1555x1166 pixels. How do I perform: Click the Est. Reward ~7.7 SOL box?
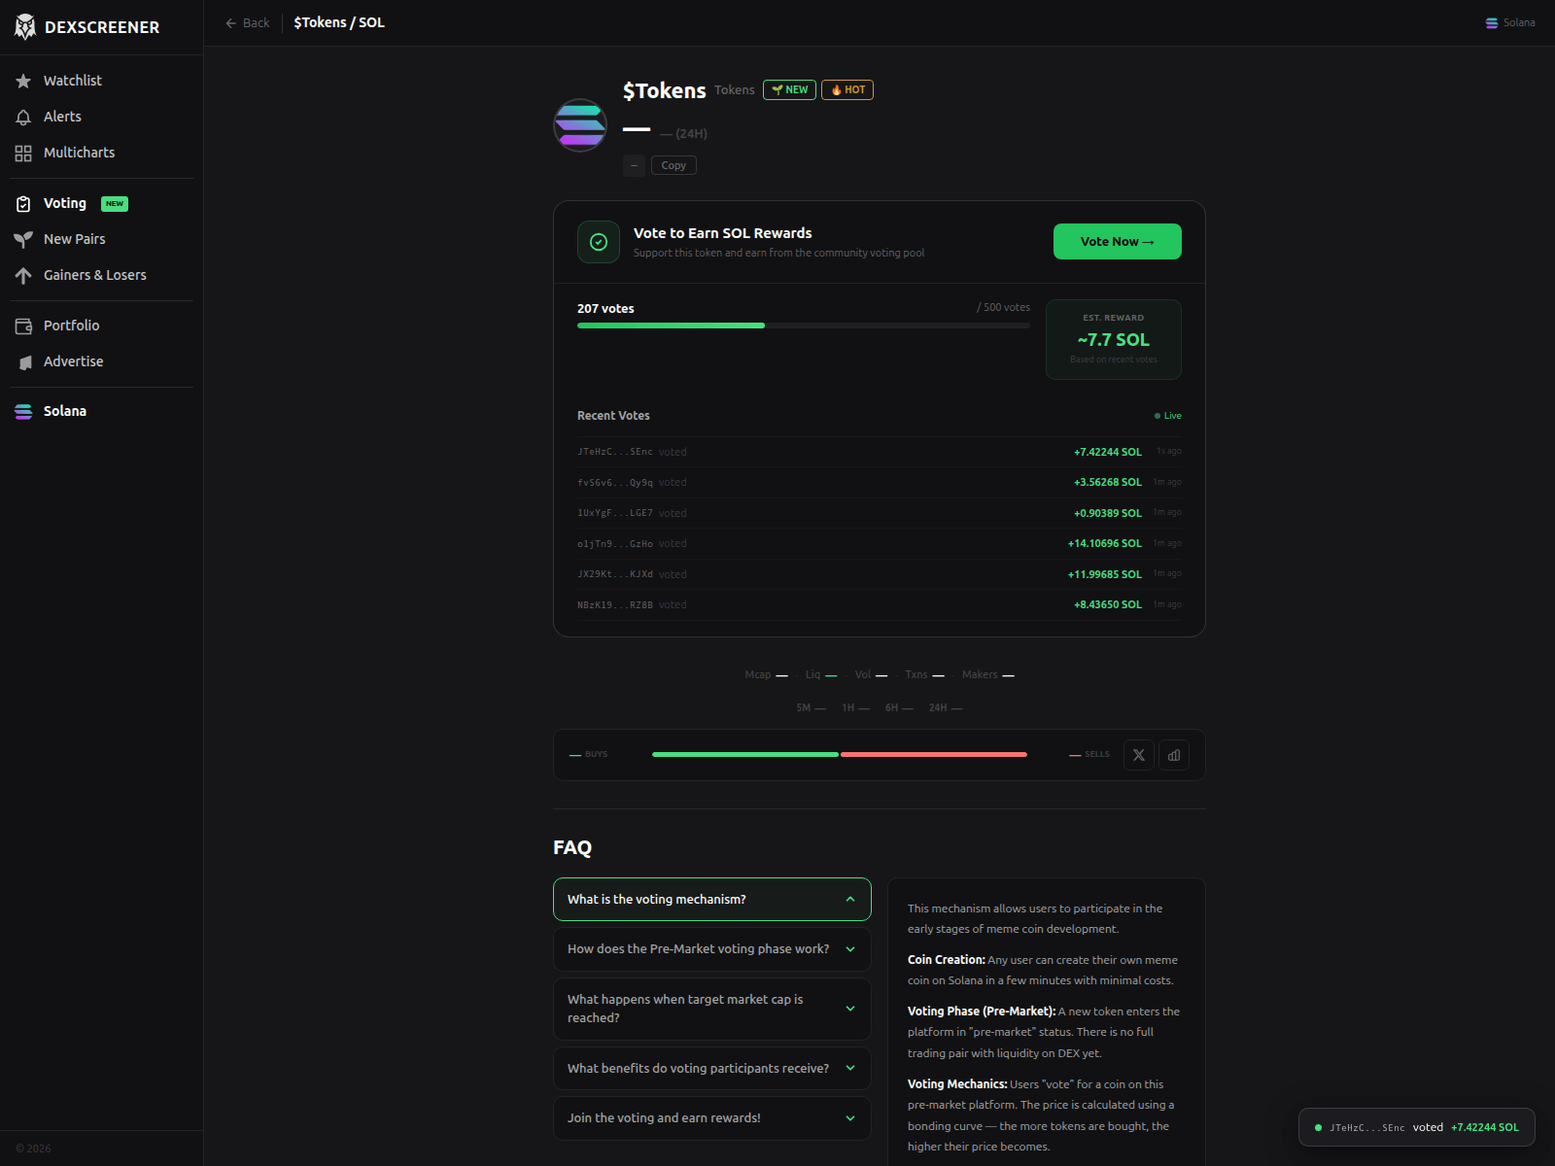(x=1114, y=339)
